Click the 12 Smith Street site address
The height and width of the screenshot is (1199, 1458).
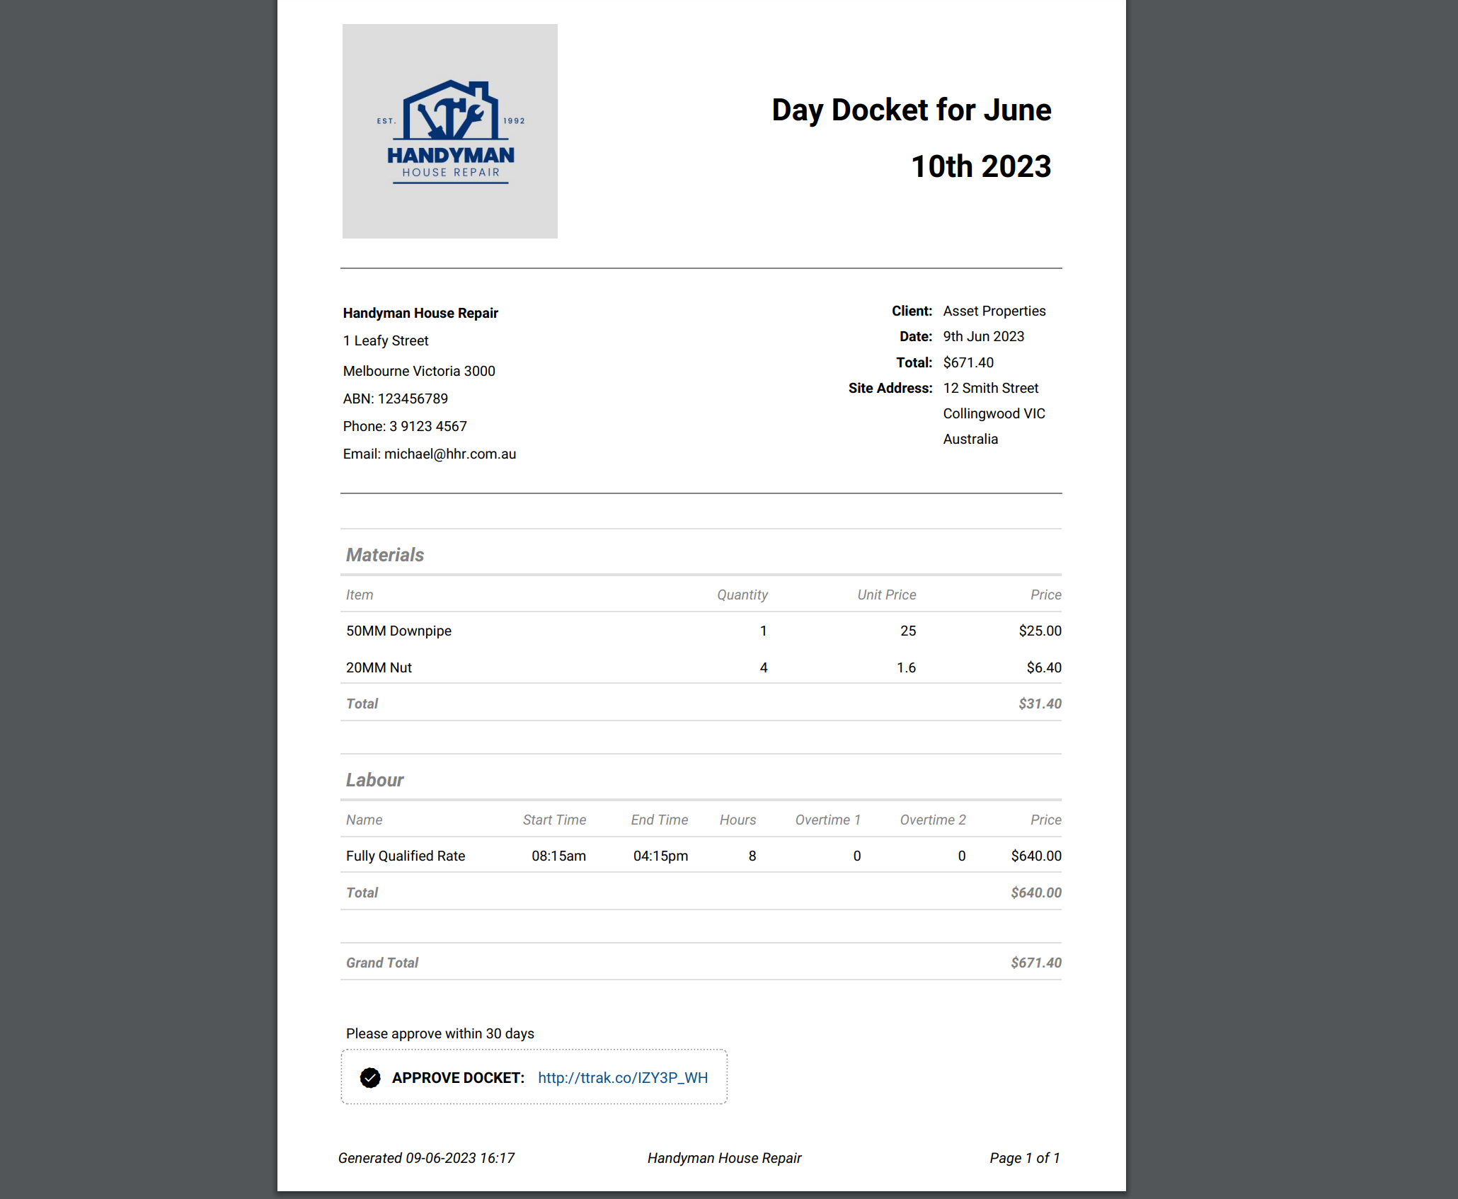point(990,388)
